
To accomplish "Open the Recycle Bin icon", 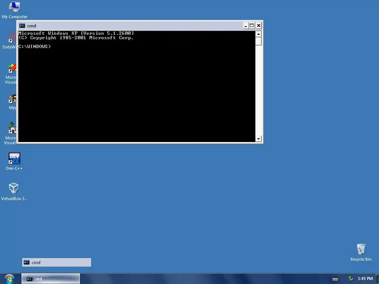I will pos(360,252).
